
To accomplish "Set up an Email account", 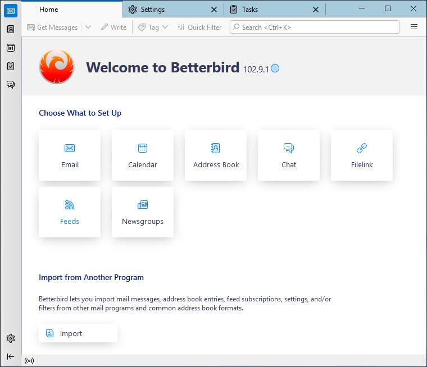I will (70, 155).
